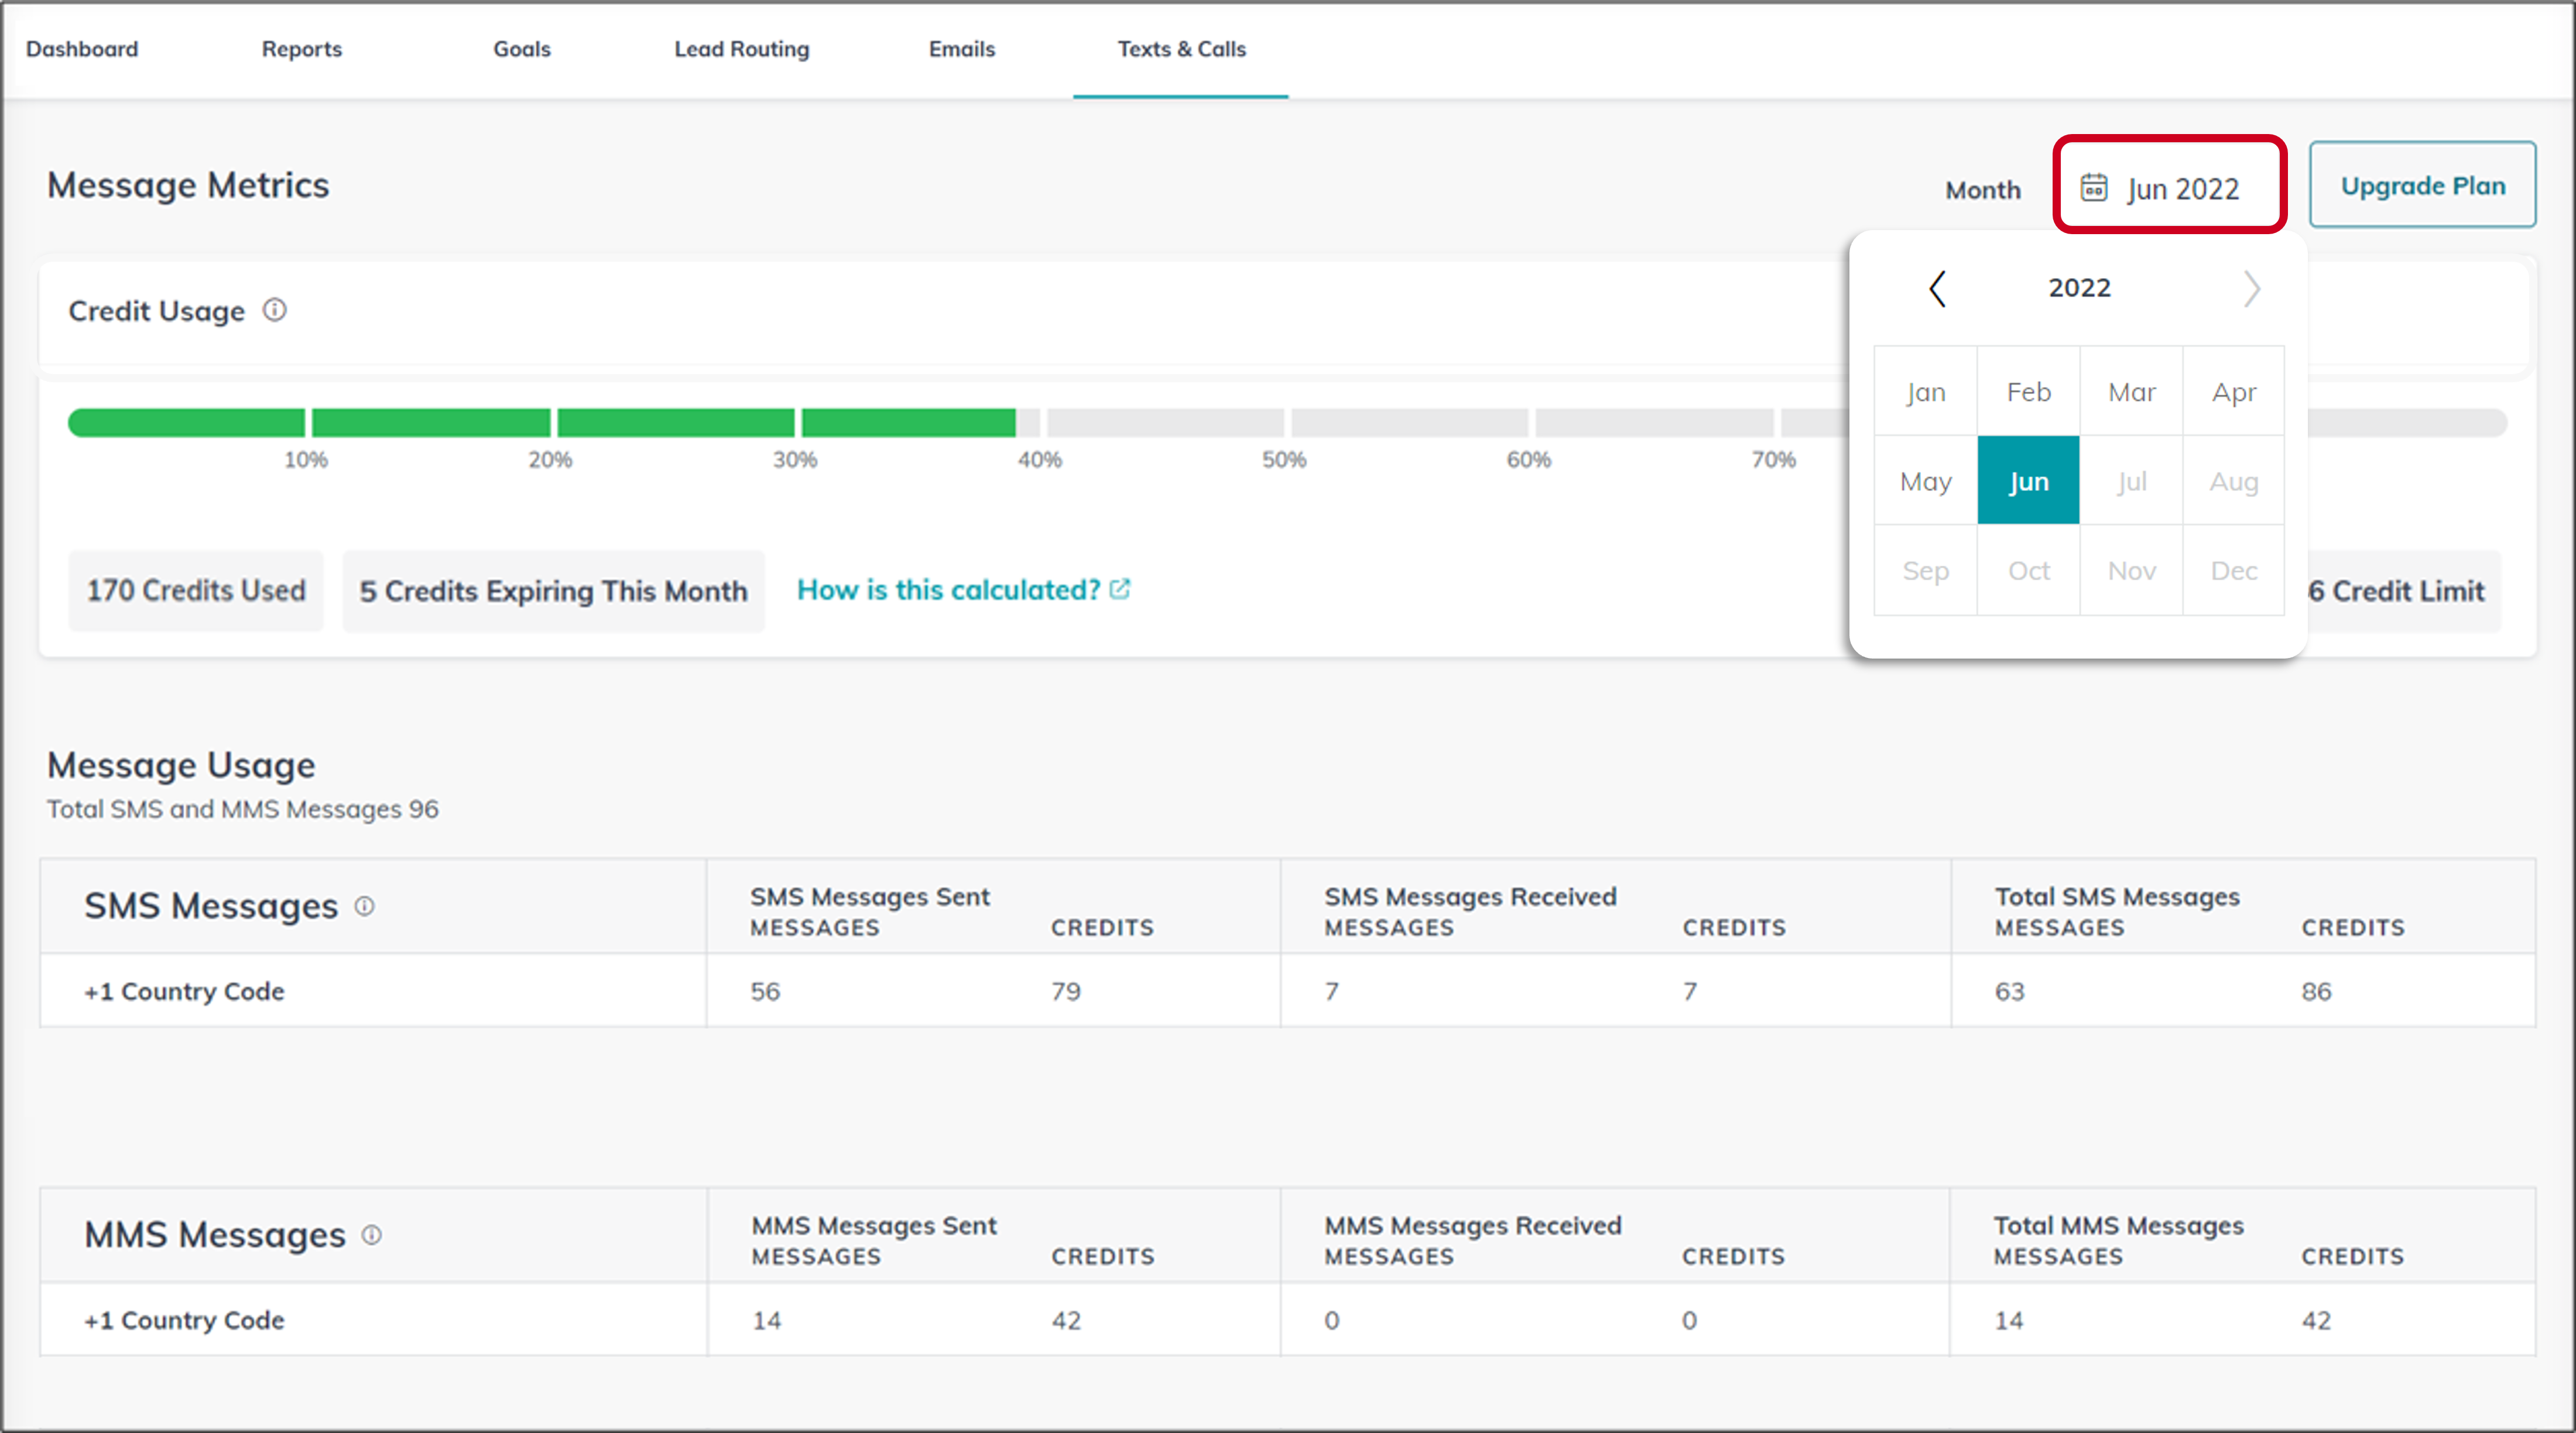Go to previous year in month picker

click(1937, 289)
